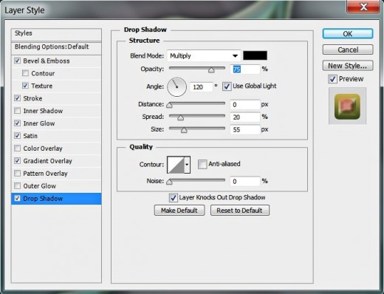Enable the Outer Glow checkbox
384x294 pixels.
(17, 185)
